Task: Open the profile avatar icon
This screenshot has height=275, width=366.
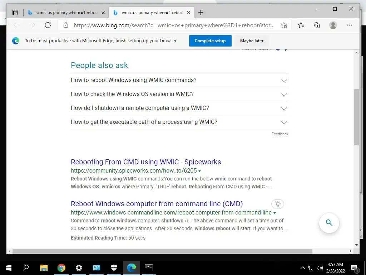Action: [333, 25]
